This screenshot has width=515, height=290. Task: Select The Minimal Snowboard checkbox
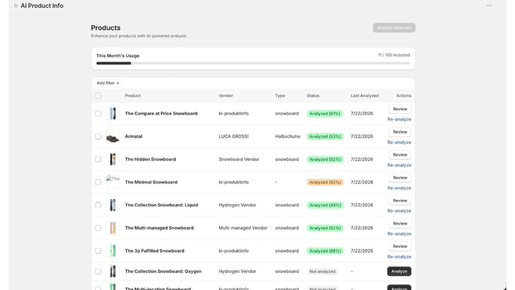[x=98, y=182]
